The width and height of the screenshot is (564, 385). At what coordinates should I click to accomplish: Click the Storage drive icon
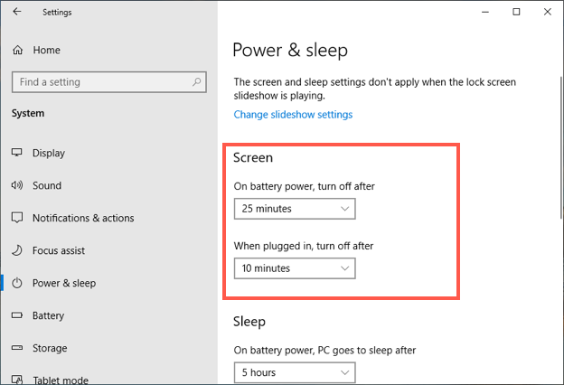[17, 348]
